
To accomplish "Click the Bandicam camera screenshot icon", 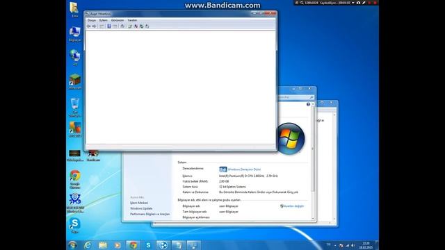I will (x=359, y=3).
